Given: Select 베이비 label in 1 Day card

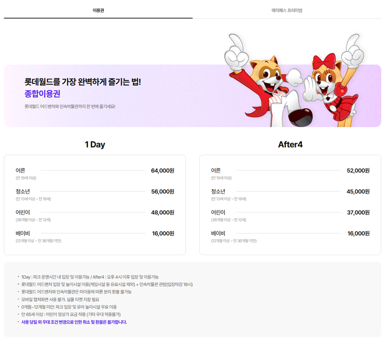Looking at the screenshot, I should 23,233.
